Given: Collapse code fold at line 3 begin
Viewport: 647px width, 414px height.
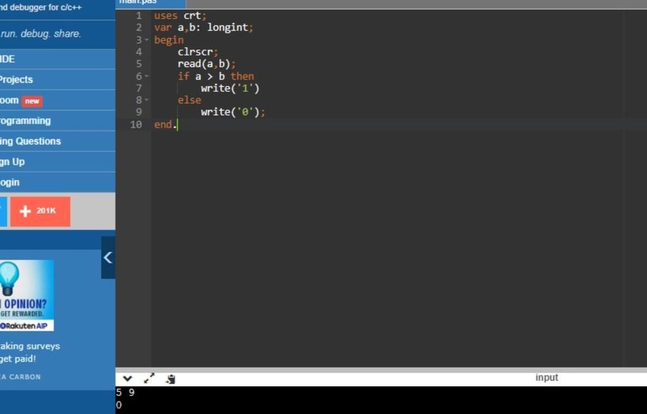Looking at the screenshot, I should 147,40.
